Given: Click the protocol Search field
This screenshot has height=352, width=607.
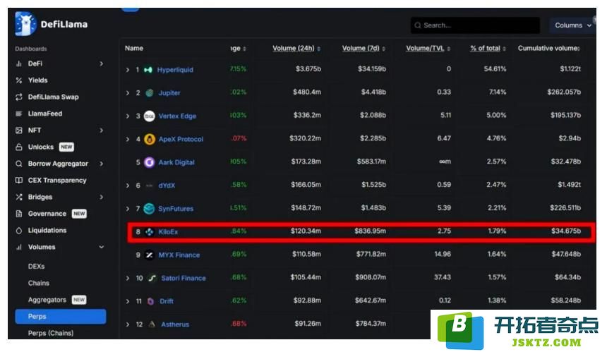Looking at the screenshot, I should pyautogui.click(x=476, y=25).
